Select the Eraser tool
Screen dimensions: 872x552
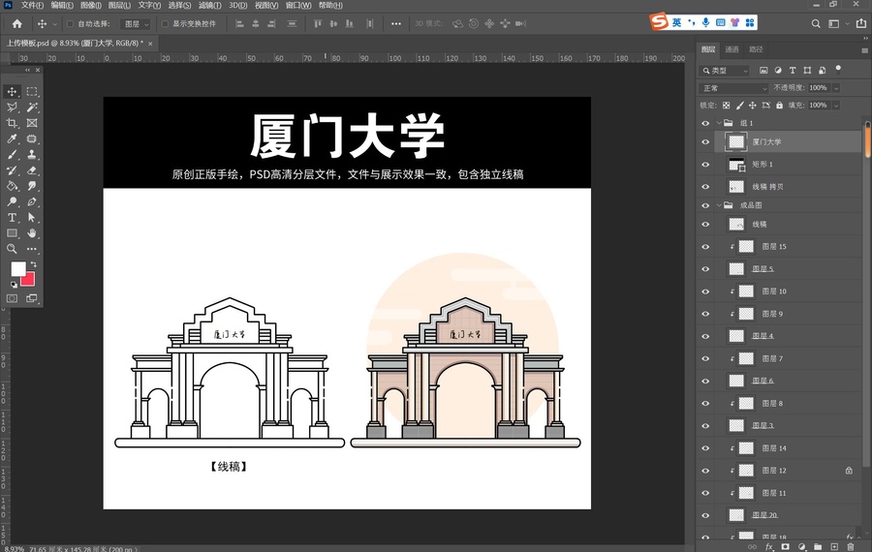point(32,170)
